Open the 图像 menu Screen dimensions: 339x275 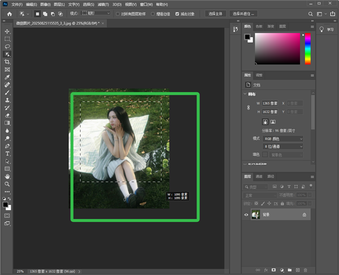click(x=45, y=4)
